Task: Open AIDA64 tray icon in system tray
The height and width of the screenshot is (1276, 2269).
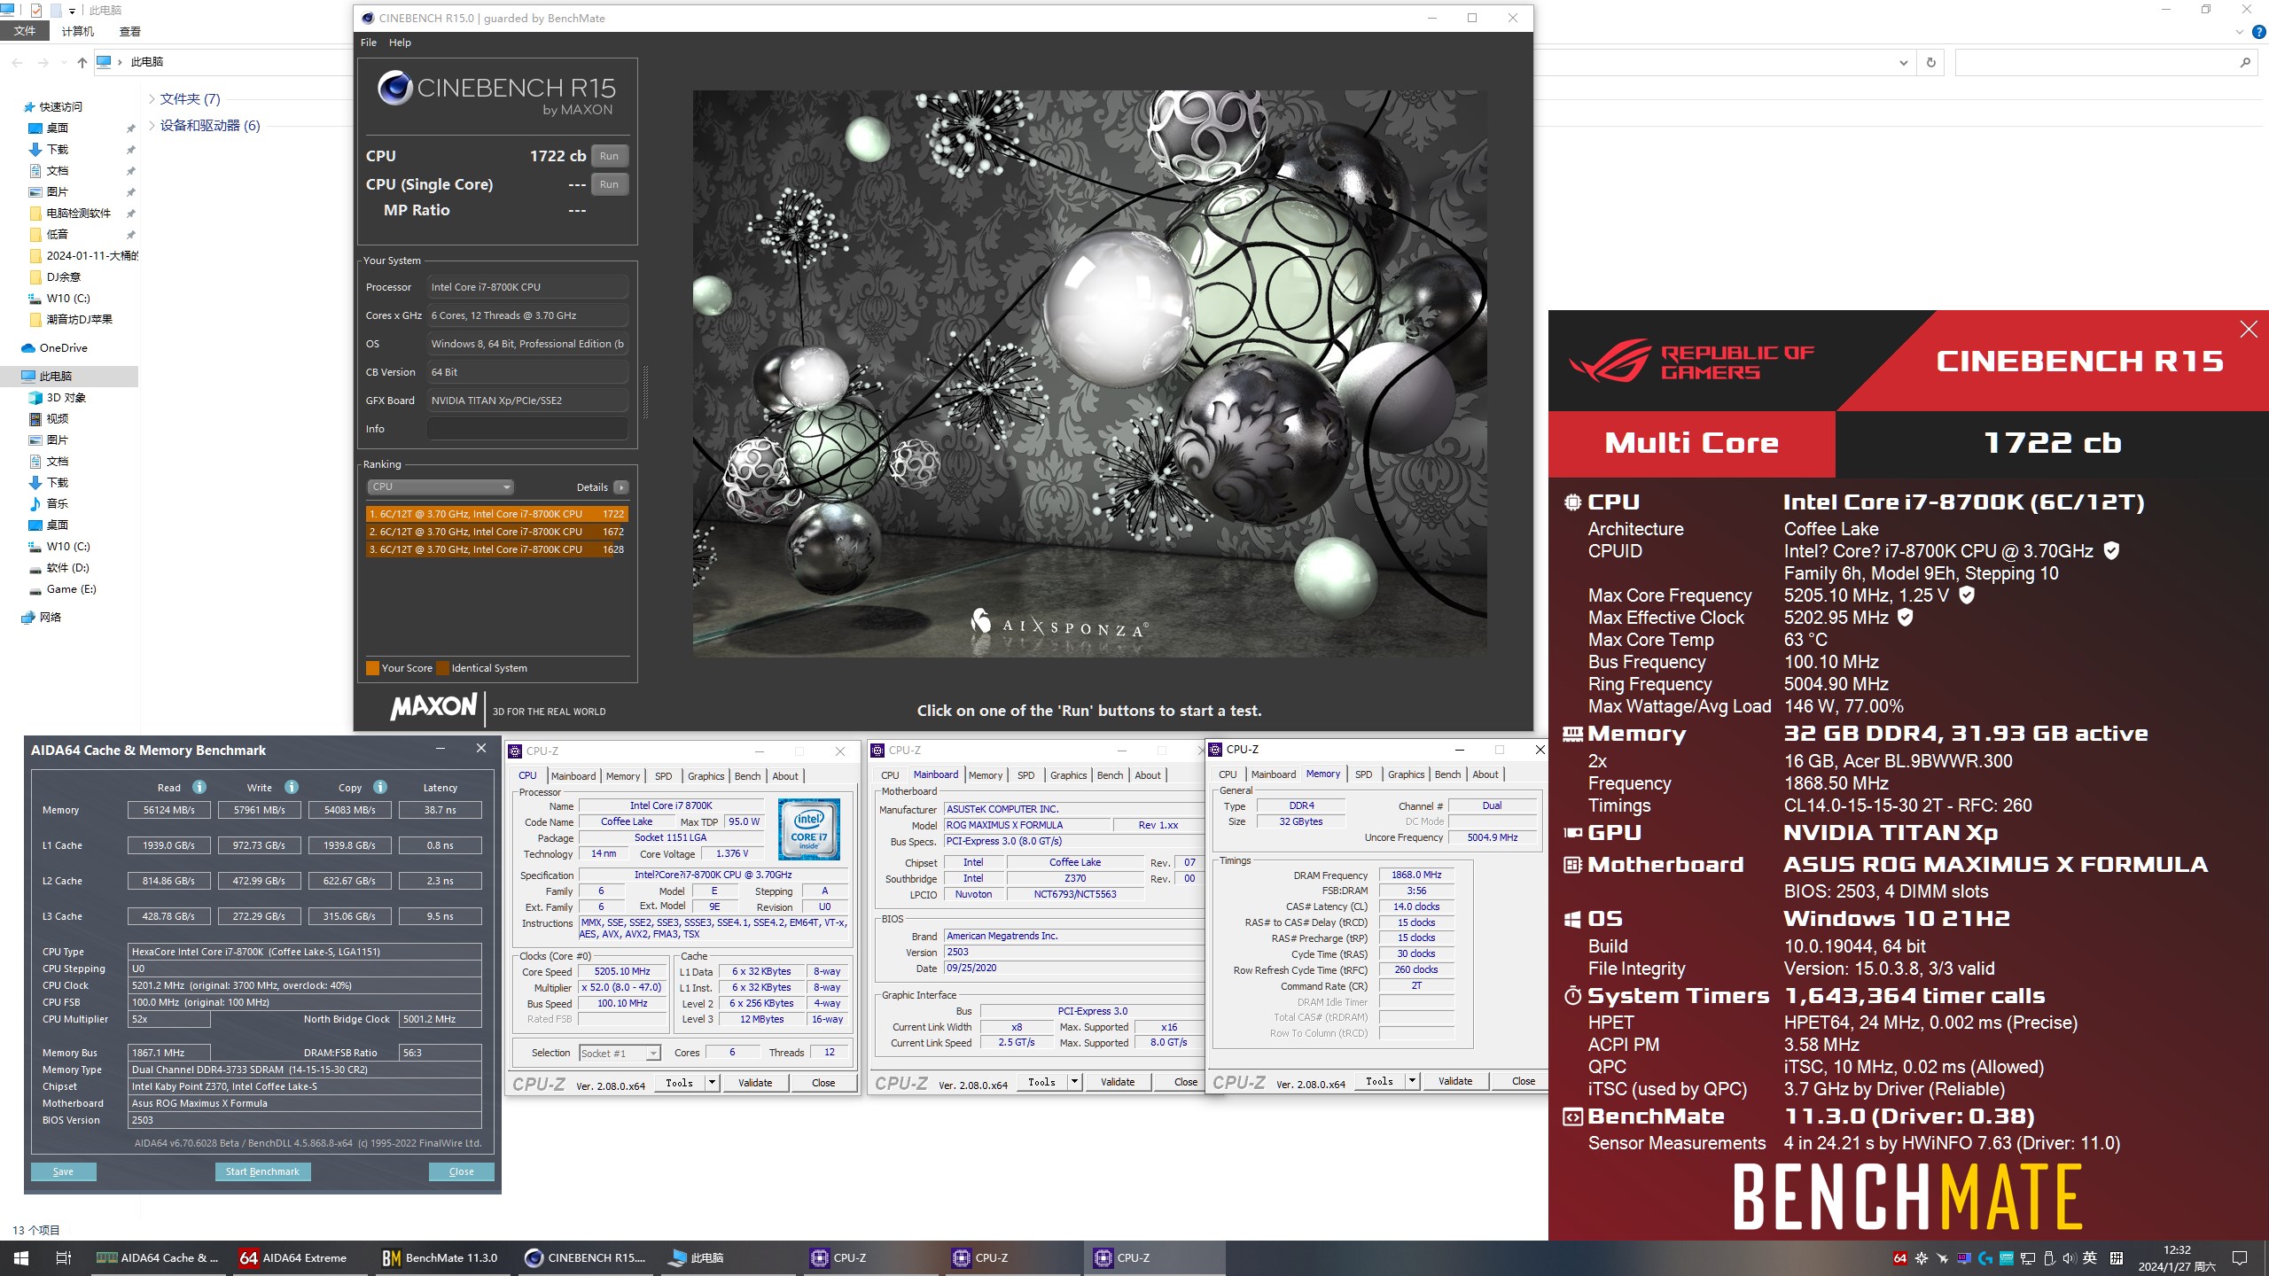Action: tap(1899, 1258)
